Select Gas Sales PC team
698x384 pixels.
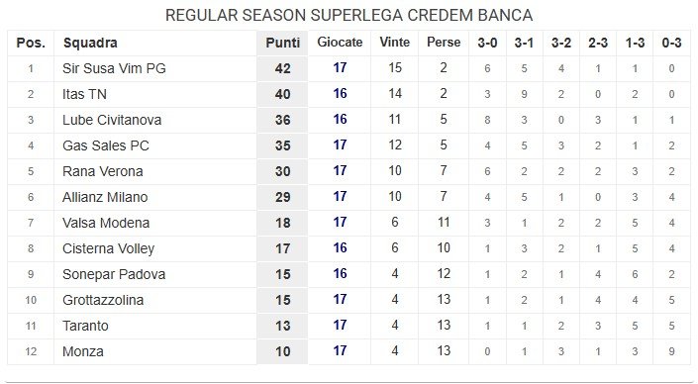[x=106, y=145]
